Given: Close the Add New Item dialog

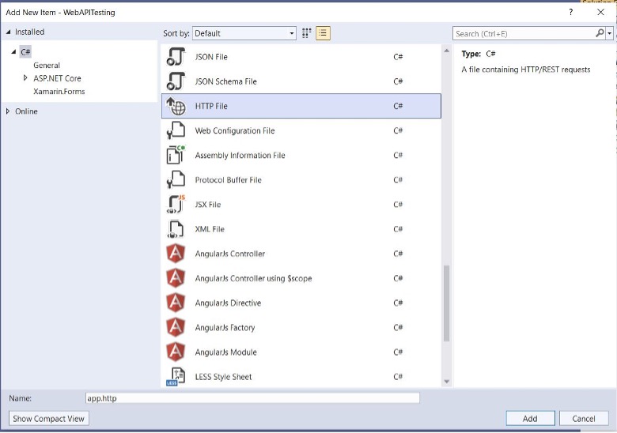Looking at the screenshot, I should (600, 12).
